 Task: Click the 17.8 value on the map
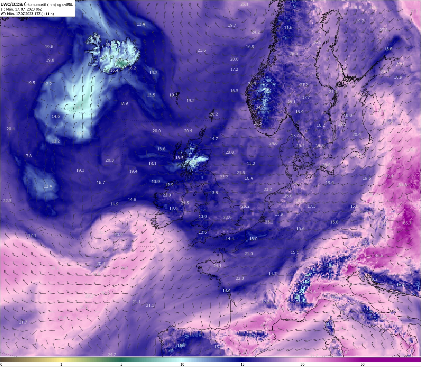pos(28,156)
